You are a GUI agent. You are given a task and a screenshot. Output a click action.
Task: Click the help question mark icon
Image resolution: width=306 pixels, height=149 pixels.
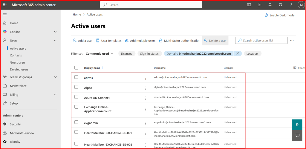[x=291, y=5]
